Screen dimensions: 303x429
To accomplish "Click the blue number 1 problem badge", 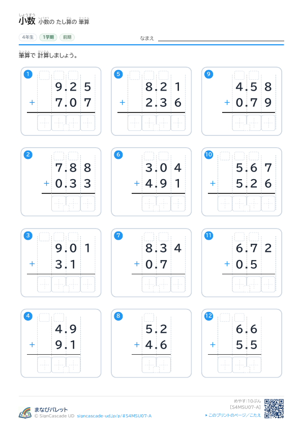I will pyautogui.click(x=28, y=74).
